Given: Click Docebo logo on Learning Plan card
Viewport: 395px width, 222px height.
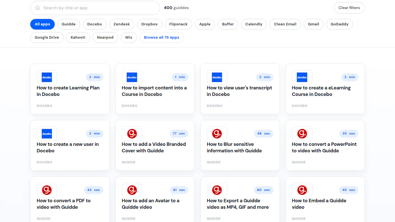Looking at the screenshot, I should click(x=47, y=77).
